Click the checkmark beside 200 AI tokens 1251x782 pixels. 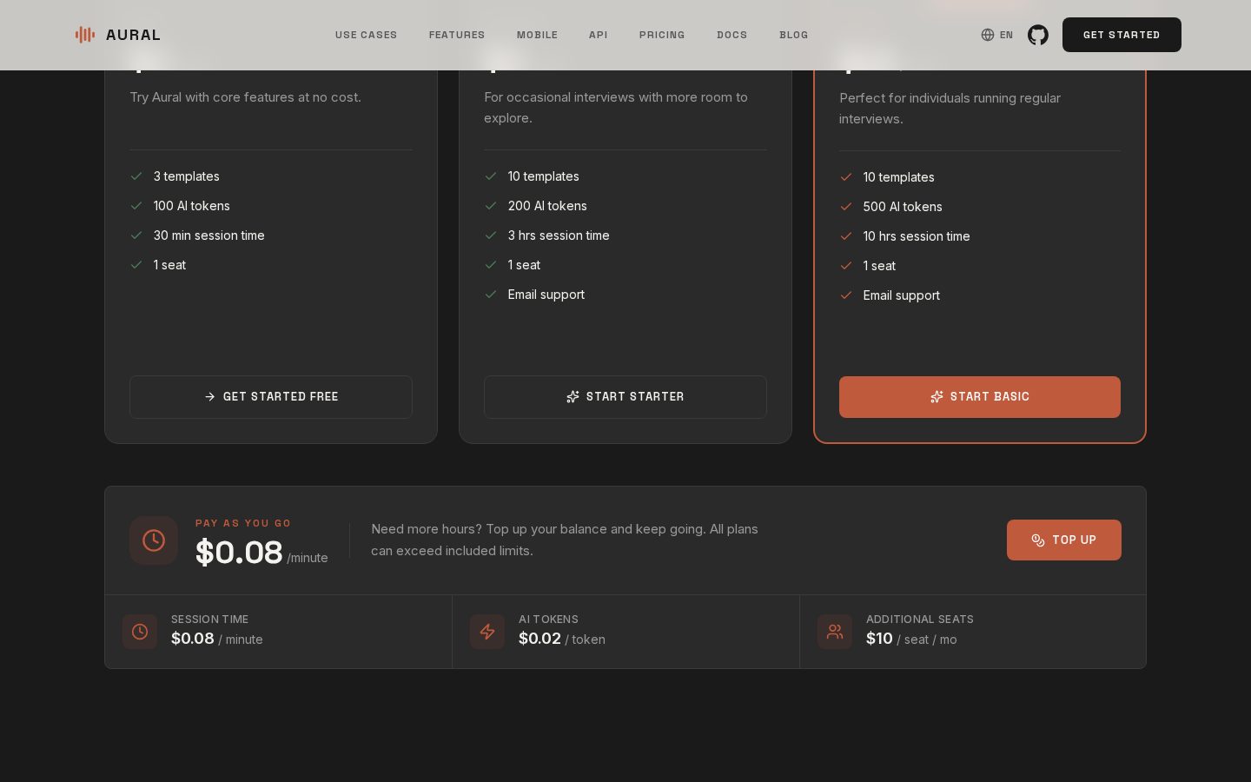(x=491, y=206)
